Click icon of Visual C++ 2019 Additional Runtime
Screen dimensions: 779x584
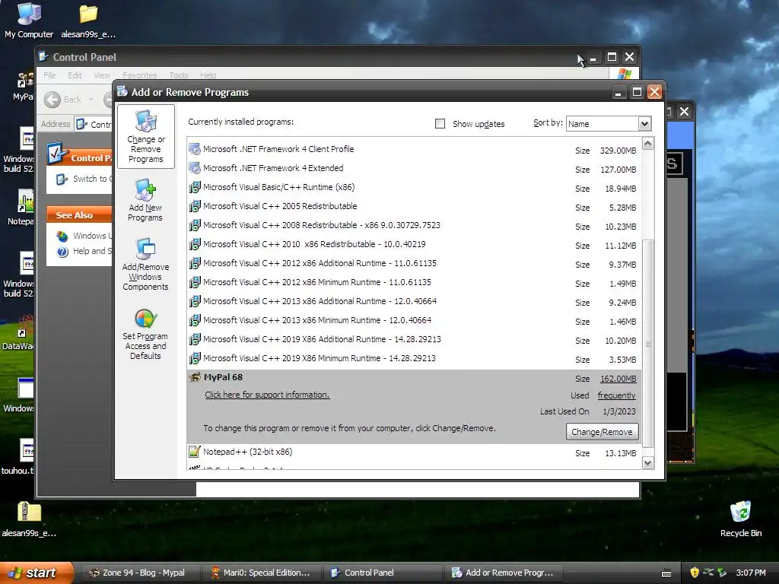195,339
